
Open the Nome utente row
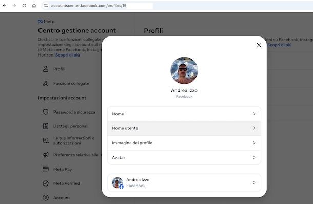point(184,128)
